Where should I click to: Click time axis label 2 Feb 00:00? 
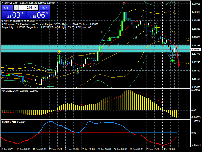coord(168,149)
